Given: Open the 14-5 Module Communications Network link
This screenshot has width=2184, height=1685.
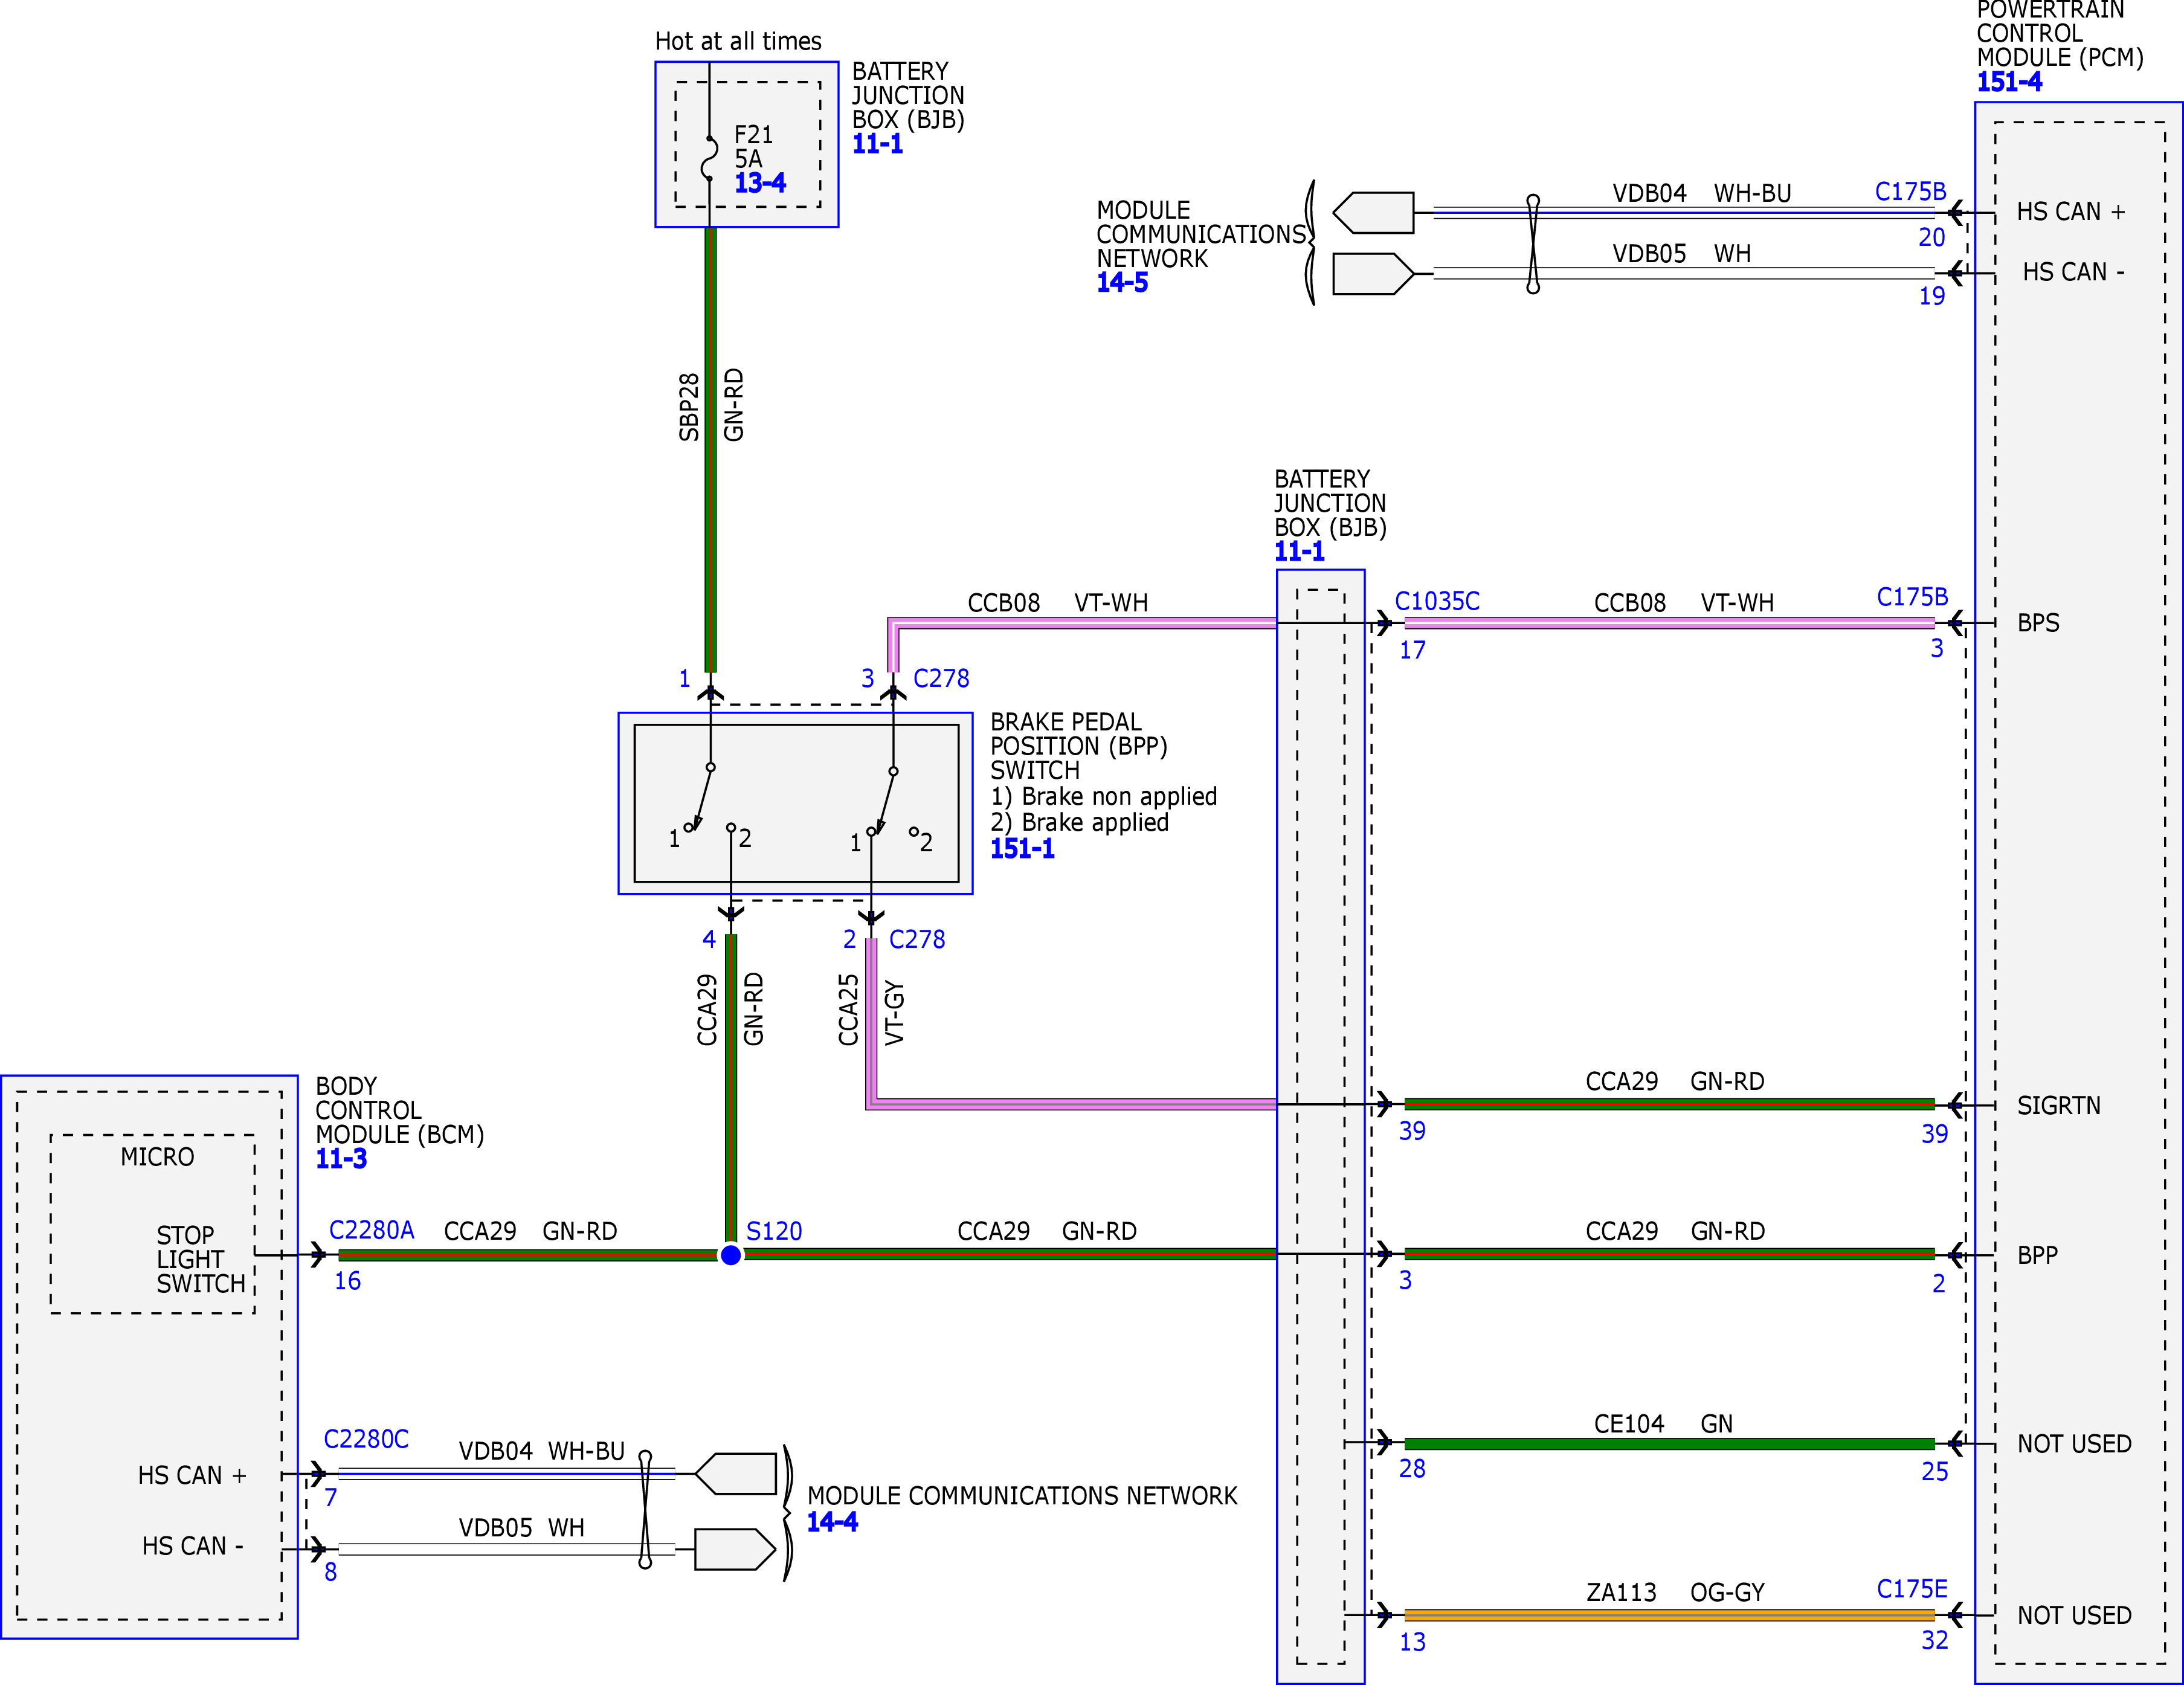Looking at the screenshot, I should click(x=1122, y=283).
